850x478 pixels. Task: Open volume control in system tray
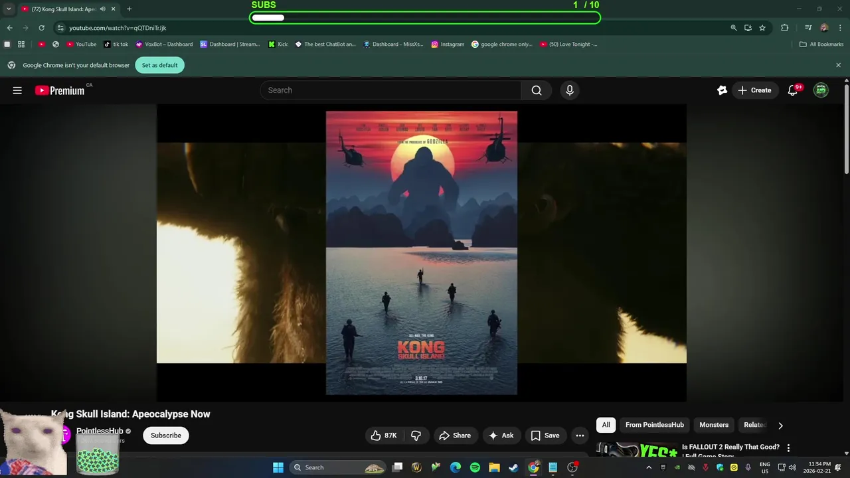click(792, 467)
